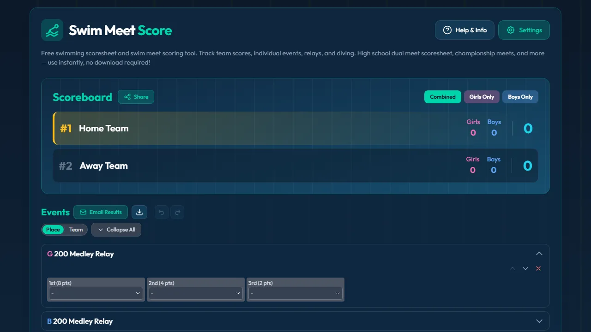Switch scoreboard to Boys Only view

click(x=520, y=97)
